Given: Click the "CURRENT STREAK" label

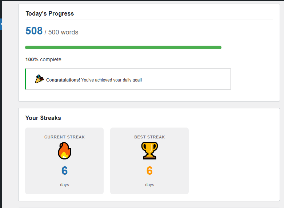Looking at the screenshot, I should (x=64, y=137).
